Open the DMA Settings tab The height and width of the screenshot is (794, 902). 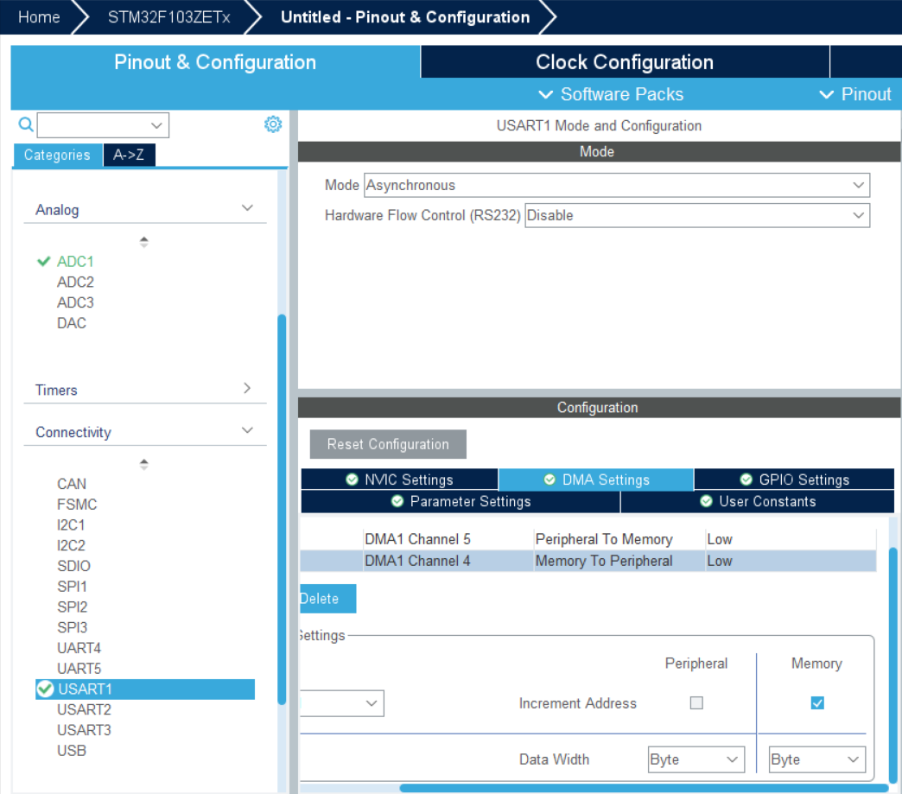coord(596,480)
